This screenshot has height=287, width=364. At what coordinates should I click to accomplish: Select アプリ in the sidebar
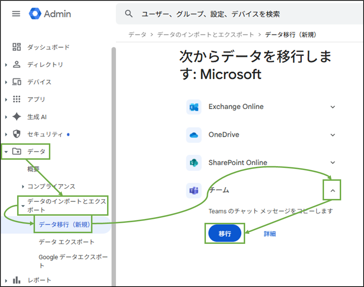pyautogui.click(x=36, y=99)
